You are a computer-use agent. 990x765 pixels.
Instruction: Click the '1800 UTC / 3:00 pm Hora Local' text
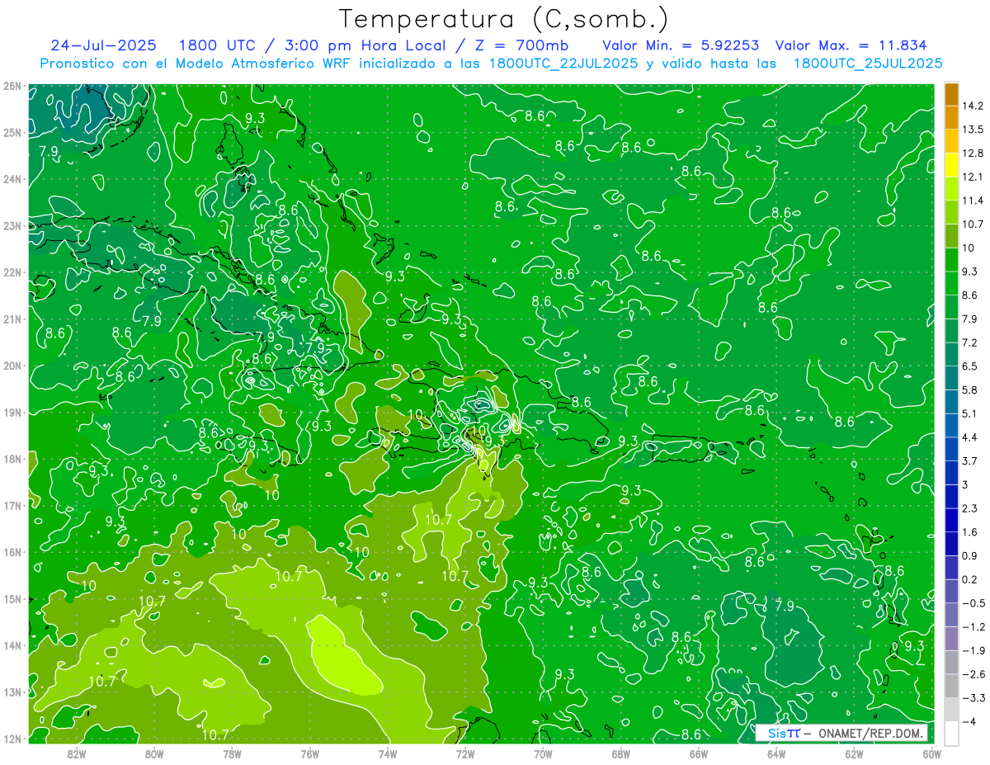pyautogui.click(x=312, y=45)
